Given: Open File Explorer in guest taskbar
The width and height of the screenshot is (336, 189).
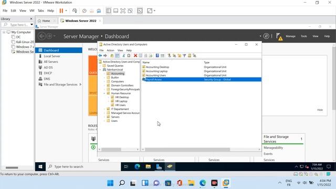Looking at the screenshot, I should 148,166.
